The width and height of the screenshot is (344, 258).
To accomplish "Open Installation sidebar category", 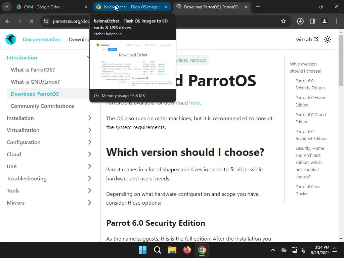I will coord(20,118).
